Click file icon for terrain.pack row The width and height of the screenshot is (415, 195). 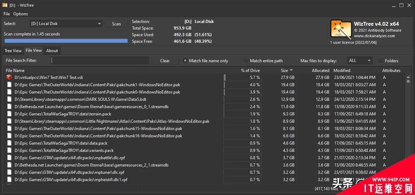[9, 114]
